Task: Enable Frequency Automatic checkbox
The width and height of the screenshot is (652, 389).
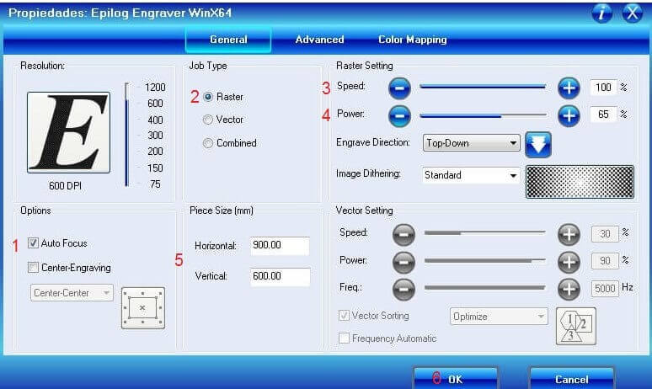Action: pos(344,338)
